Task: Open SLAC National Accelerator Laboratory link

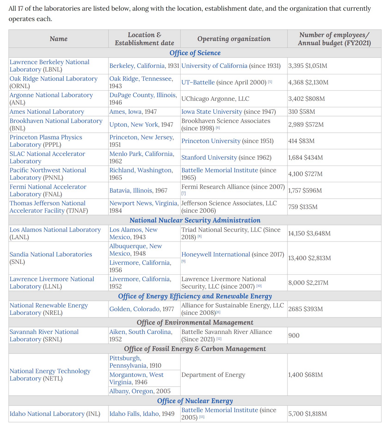Action: [47, 157]
